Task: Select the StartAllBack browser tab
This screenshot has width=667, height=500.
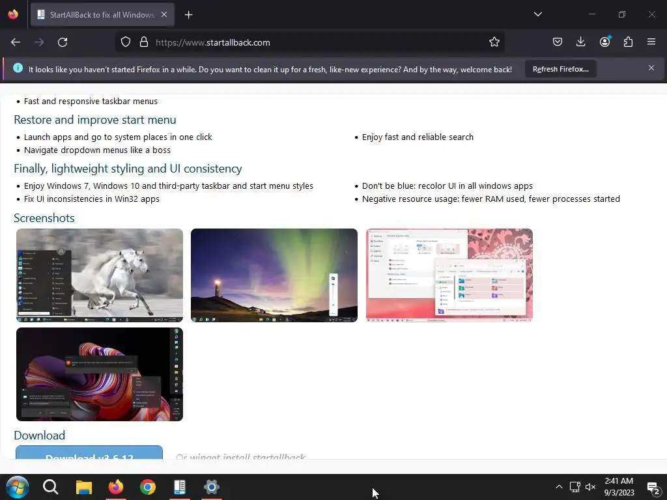Action: 102,15
